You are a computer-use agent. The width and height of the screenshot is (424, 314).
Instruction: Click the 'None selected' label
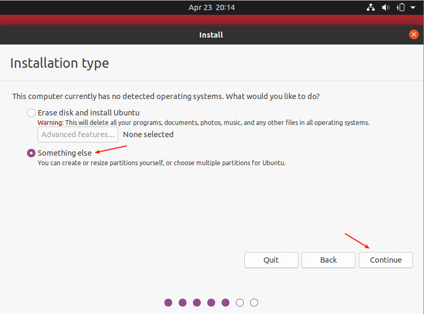coord(148,134)
